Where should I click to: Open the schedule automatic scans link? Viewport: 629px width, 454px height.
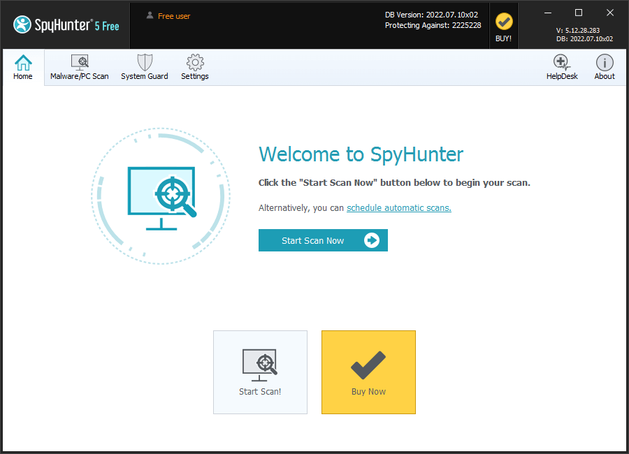click(398, 207)
